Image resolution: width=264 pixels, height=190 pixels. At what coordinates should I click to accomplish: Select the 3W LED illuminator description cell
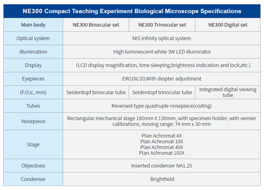[162, 52]
